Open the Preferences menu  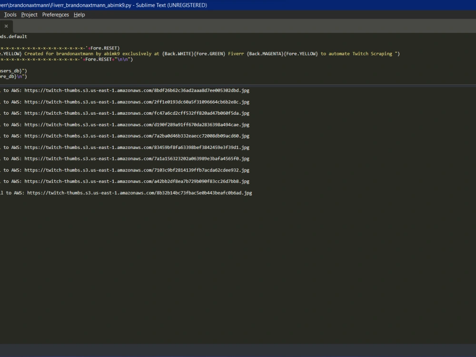point(55,15)
